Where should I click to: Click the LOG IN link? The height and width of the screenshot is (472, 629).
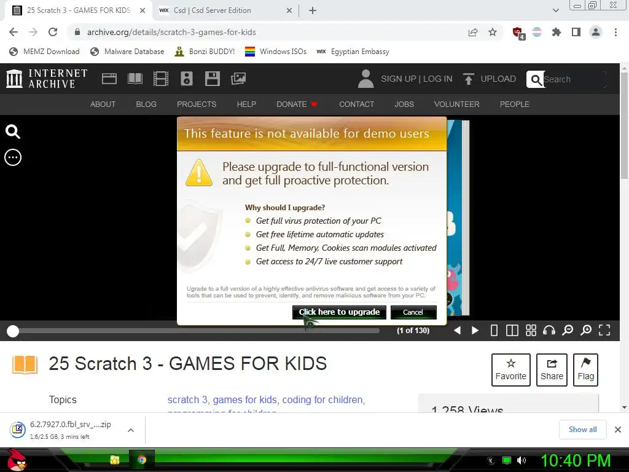pyautogui.click(x=437, y=79)
